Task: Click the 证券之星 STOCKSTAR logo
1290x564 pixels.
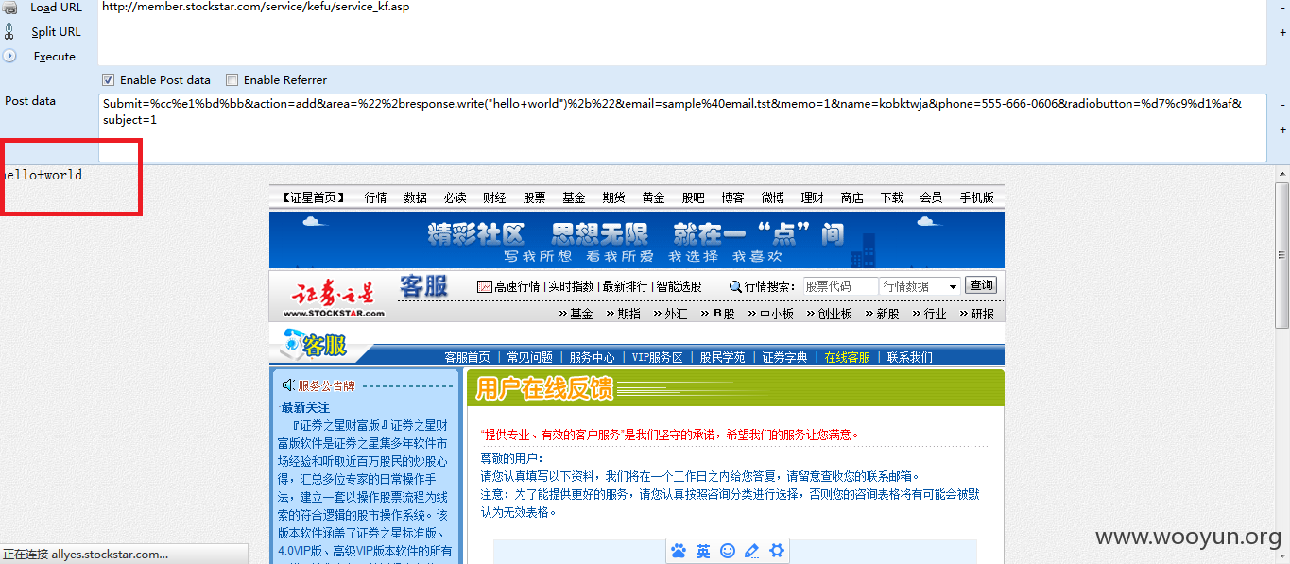Action: [x=334, y=297]
